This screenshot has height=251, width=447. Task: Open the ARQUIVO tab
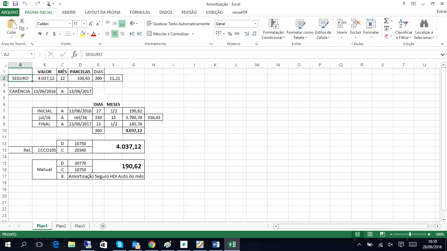(x=9, y=12)
